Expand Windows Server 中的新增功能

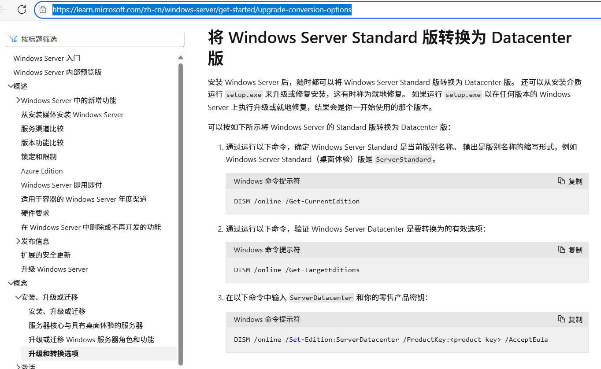pyautogui.click(x=18, y=100)
